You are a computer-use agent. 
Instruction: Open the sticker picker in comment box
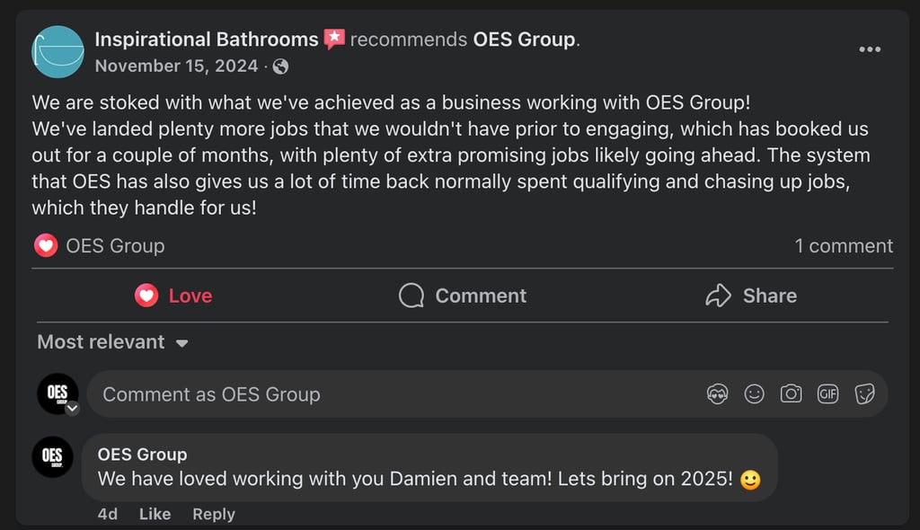(x=864, y=394)
